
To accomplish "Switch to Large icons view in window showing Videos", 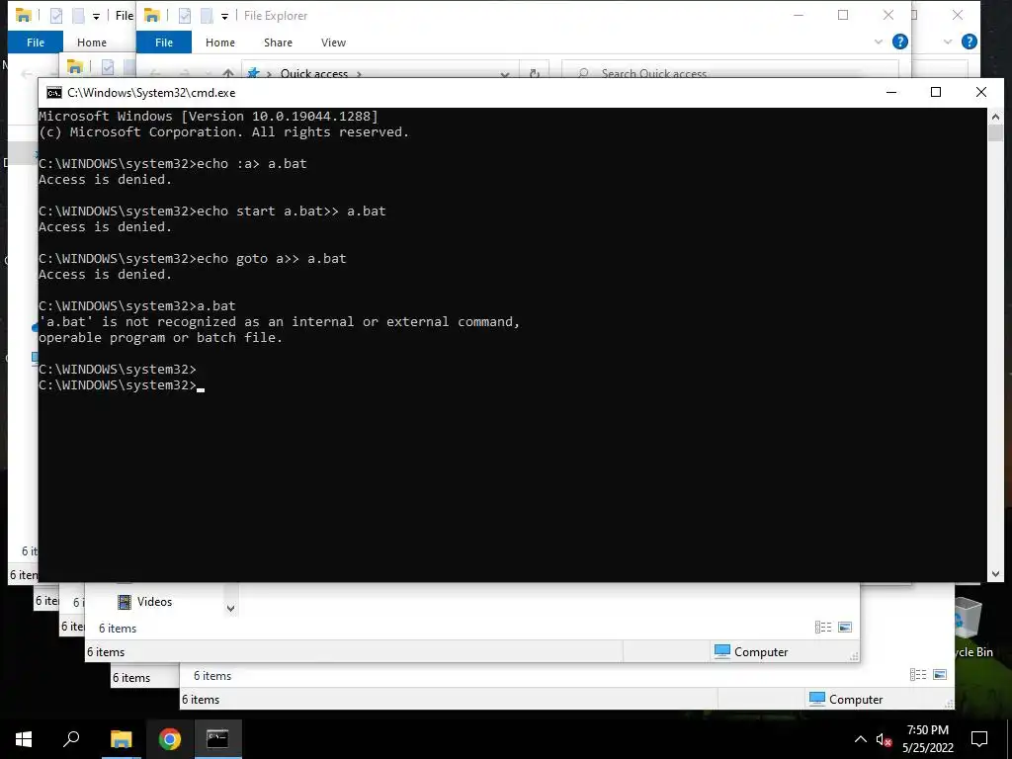I will coord(845,628).
